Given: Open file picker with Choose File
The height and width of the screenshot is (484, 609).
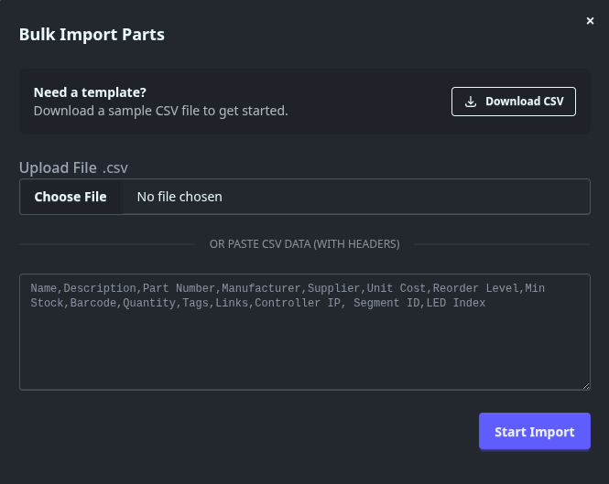Looking at the screenshot, I should click(71, 197).
